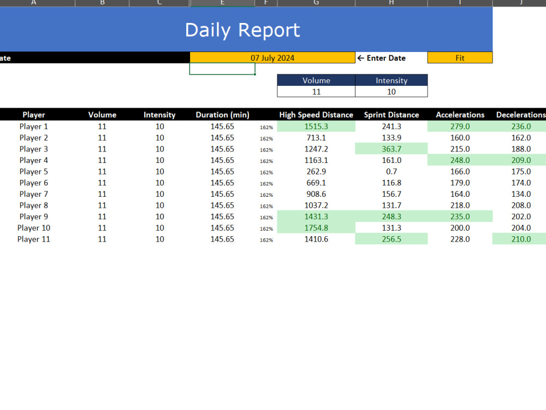Select the Player 8 name cell

[34, 206]
